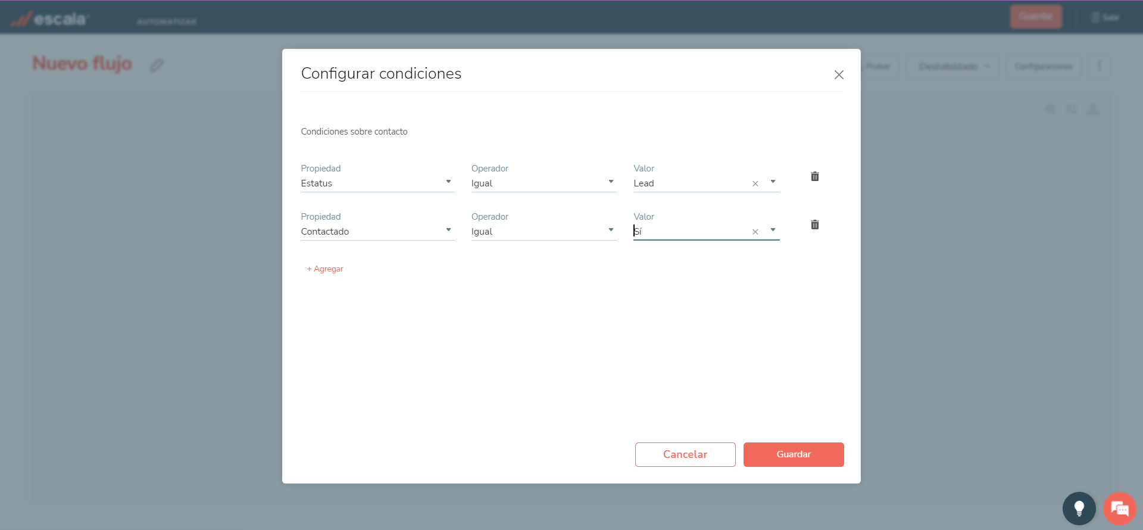Open the Contactado property dropdown
This screenshot has width=1143, height=530.
tap(378, 232)
